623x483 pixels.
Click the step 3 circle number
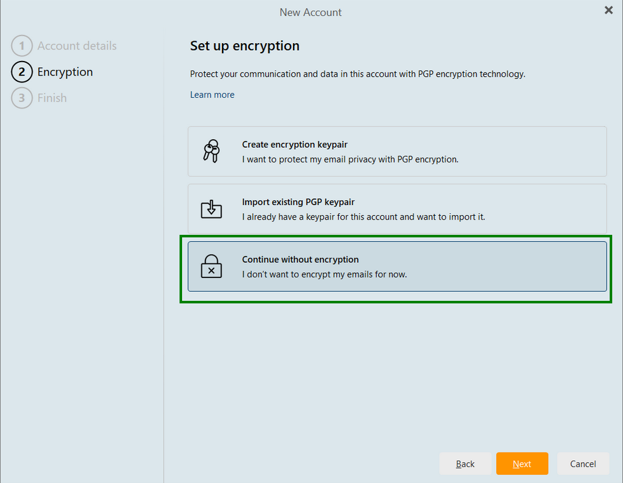click(22, 98)
